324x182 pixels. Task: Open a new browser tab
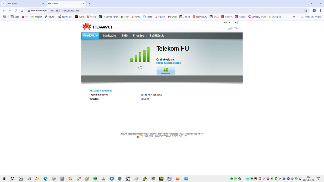click(x=90, y=3)
